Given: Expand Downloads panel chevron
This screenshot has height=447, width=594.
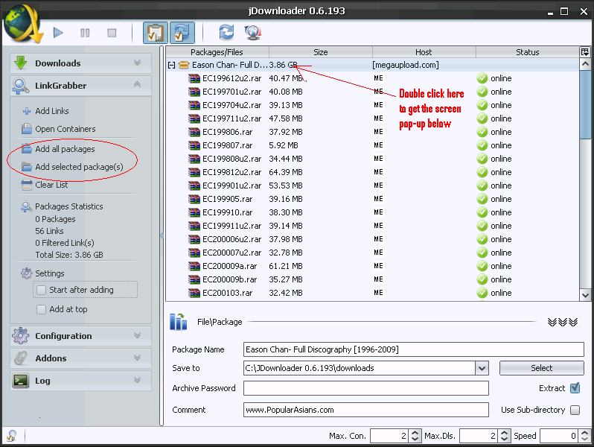Looking at the screenshot, I should tap(137, 63).
